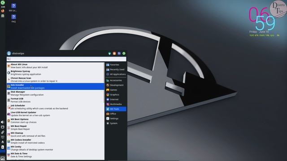Click the Brightness Systray icon

pos(9,73)
